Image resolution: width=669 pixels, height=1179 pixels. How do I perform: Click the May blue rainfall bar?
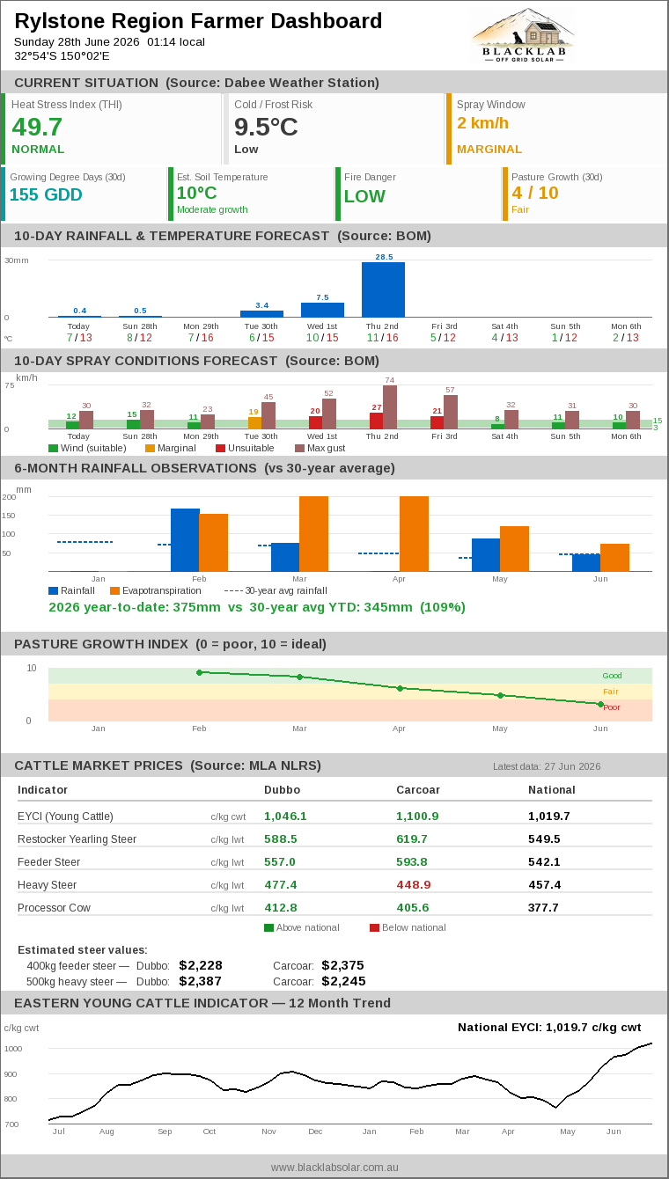pos(486,555)
